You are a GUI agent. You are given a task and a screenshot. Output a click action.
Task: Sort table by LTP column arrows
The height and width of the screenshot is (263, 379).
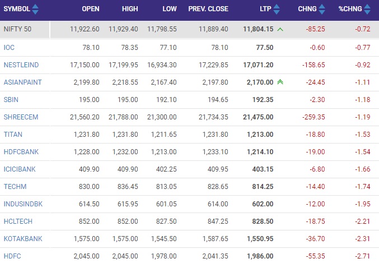277,9
